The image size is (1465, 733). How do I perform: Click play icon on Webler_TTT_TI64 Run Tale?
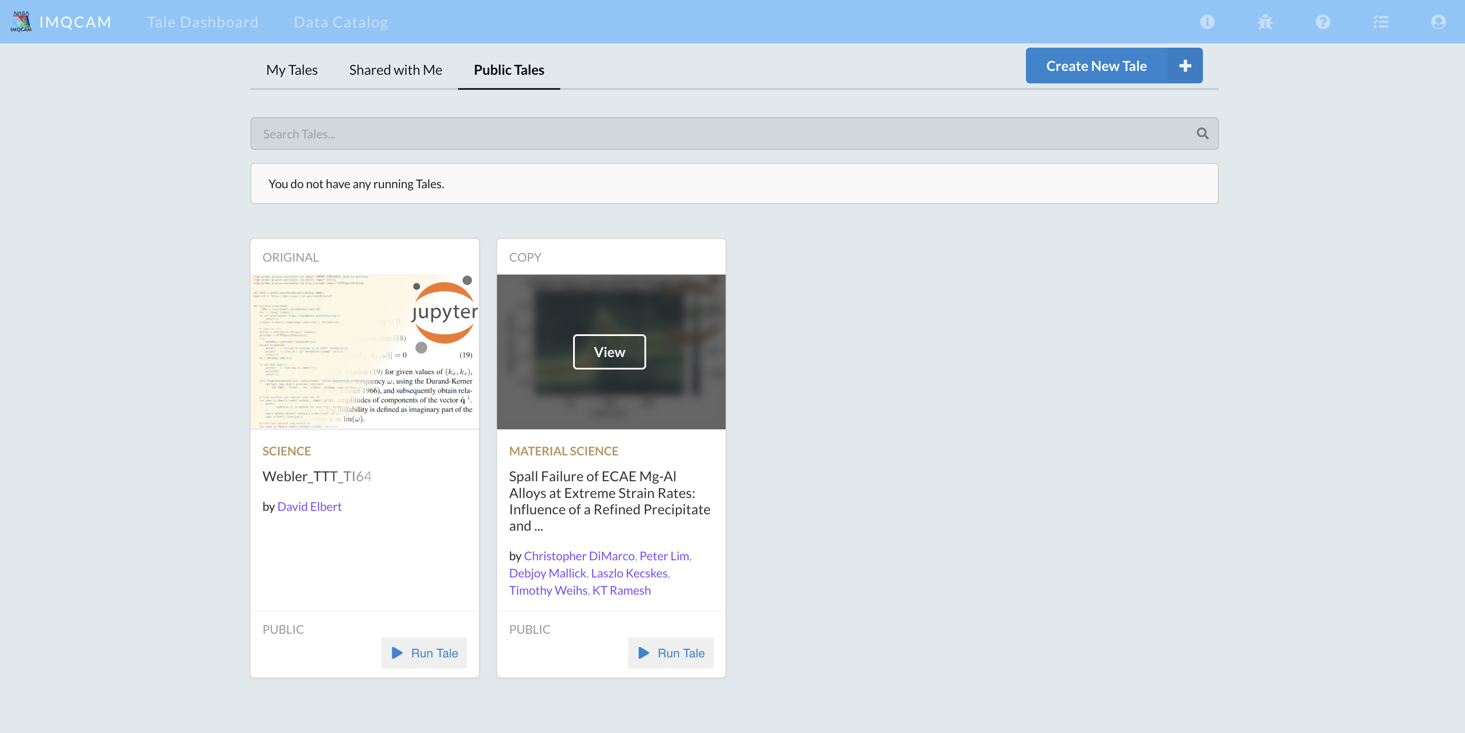(397, 653)
